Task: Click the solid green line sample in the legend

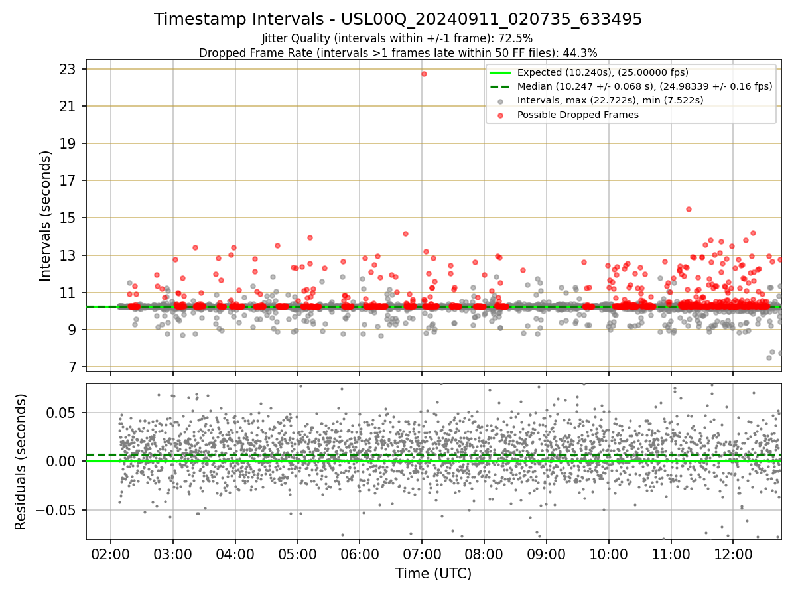Action: [x=500, y=72]
